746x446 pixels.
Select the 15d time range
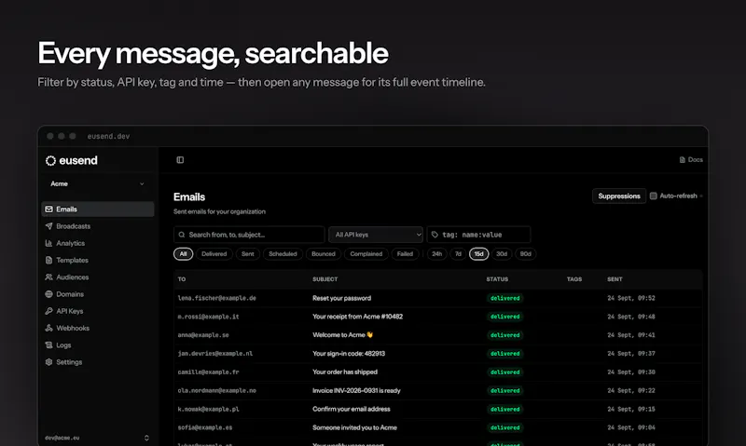point(478,254)
